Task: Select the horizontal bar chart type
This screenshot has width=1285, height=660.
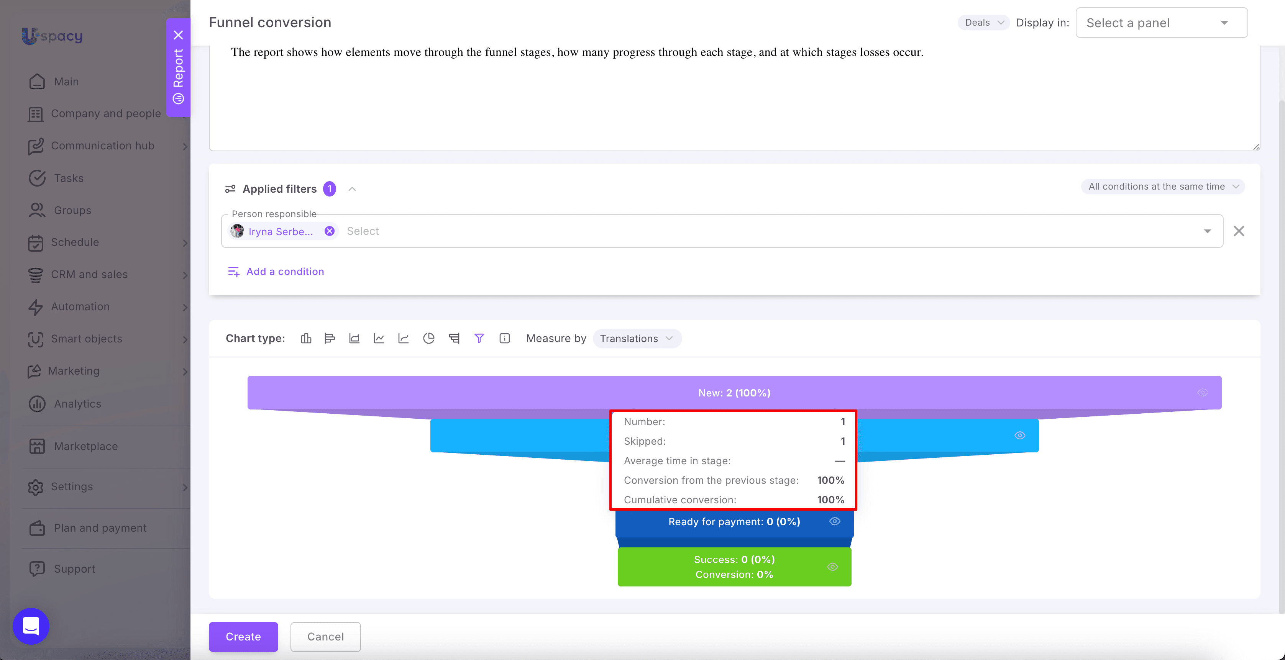Action: pos(330,339)
